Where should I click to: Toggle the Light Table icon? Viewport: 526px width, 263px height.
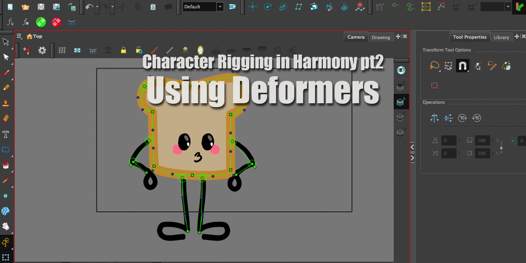pyautogui.click(x=185, y=50)
